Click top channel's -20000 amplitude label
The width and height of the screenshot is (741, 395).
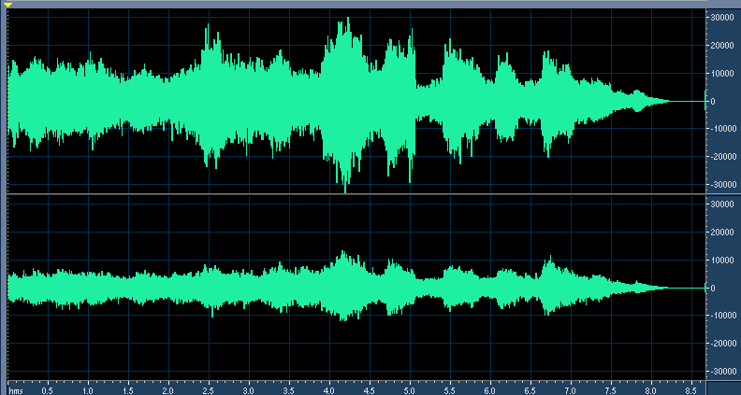click(x=721, y=157)
